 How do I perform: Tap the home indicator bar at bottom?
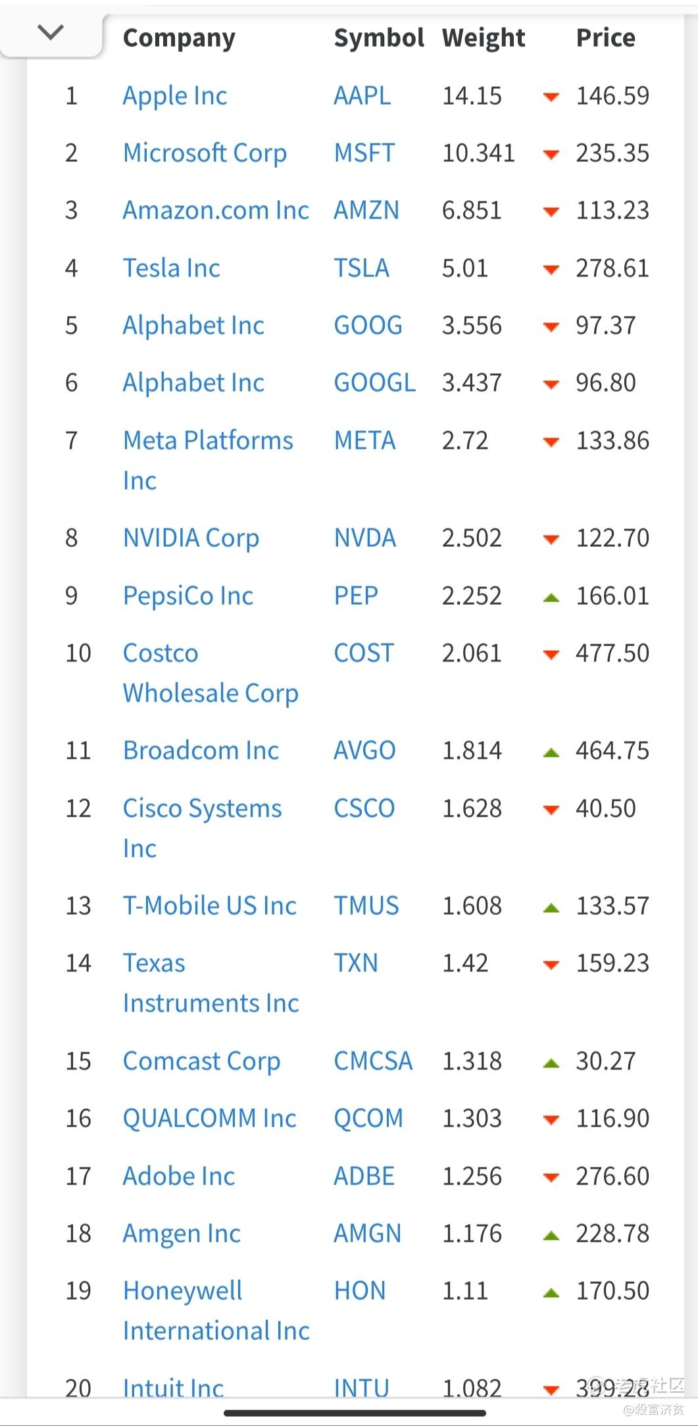pyautogui.click(x=355, y=1412)
